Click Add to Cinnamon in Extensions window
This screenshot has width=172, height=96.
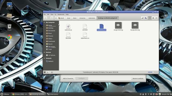68,78
